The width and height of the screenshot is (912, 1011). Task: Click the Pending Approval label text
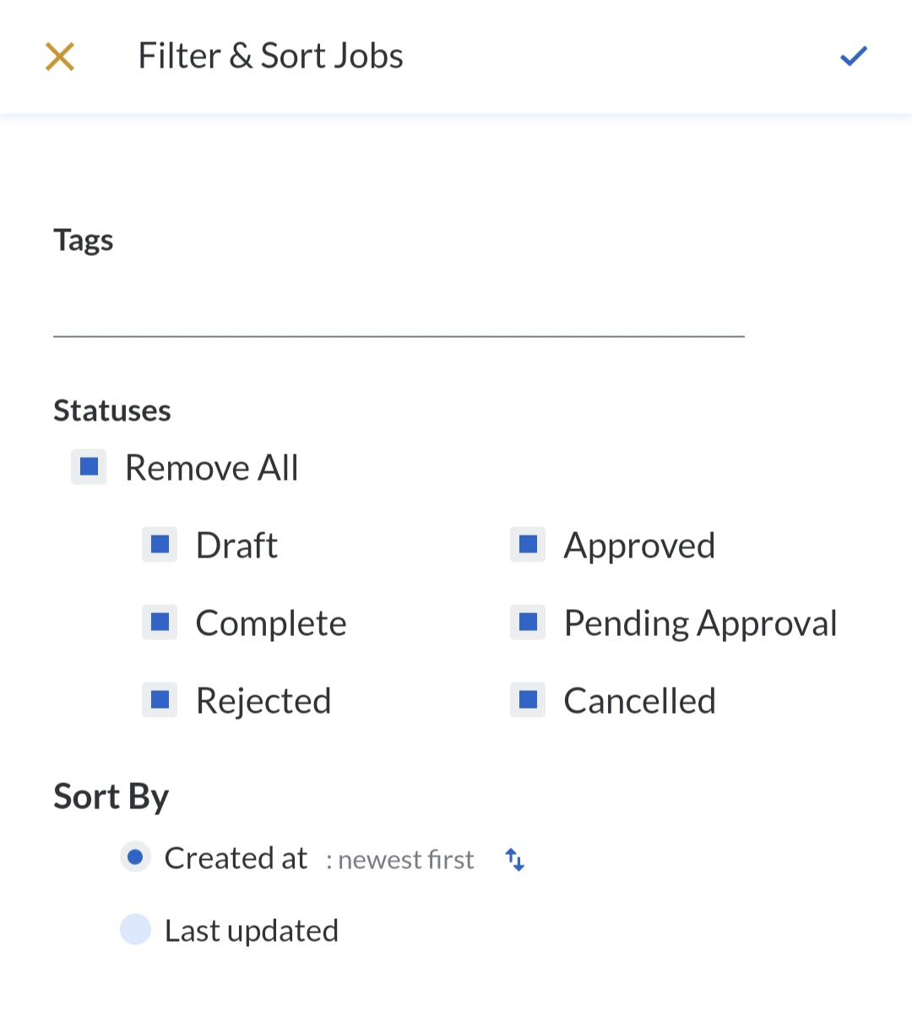point(700,623)
